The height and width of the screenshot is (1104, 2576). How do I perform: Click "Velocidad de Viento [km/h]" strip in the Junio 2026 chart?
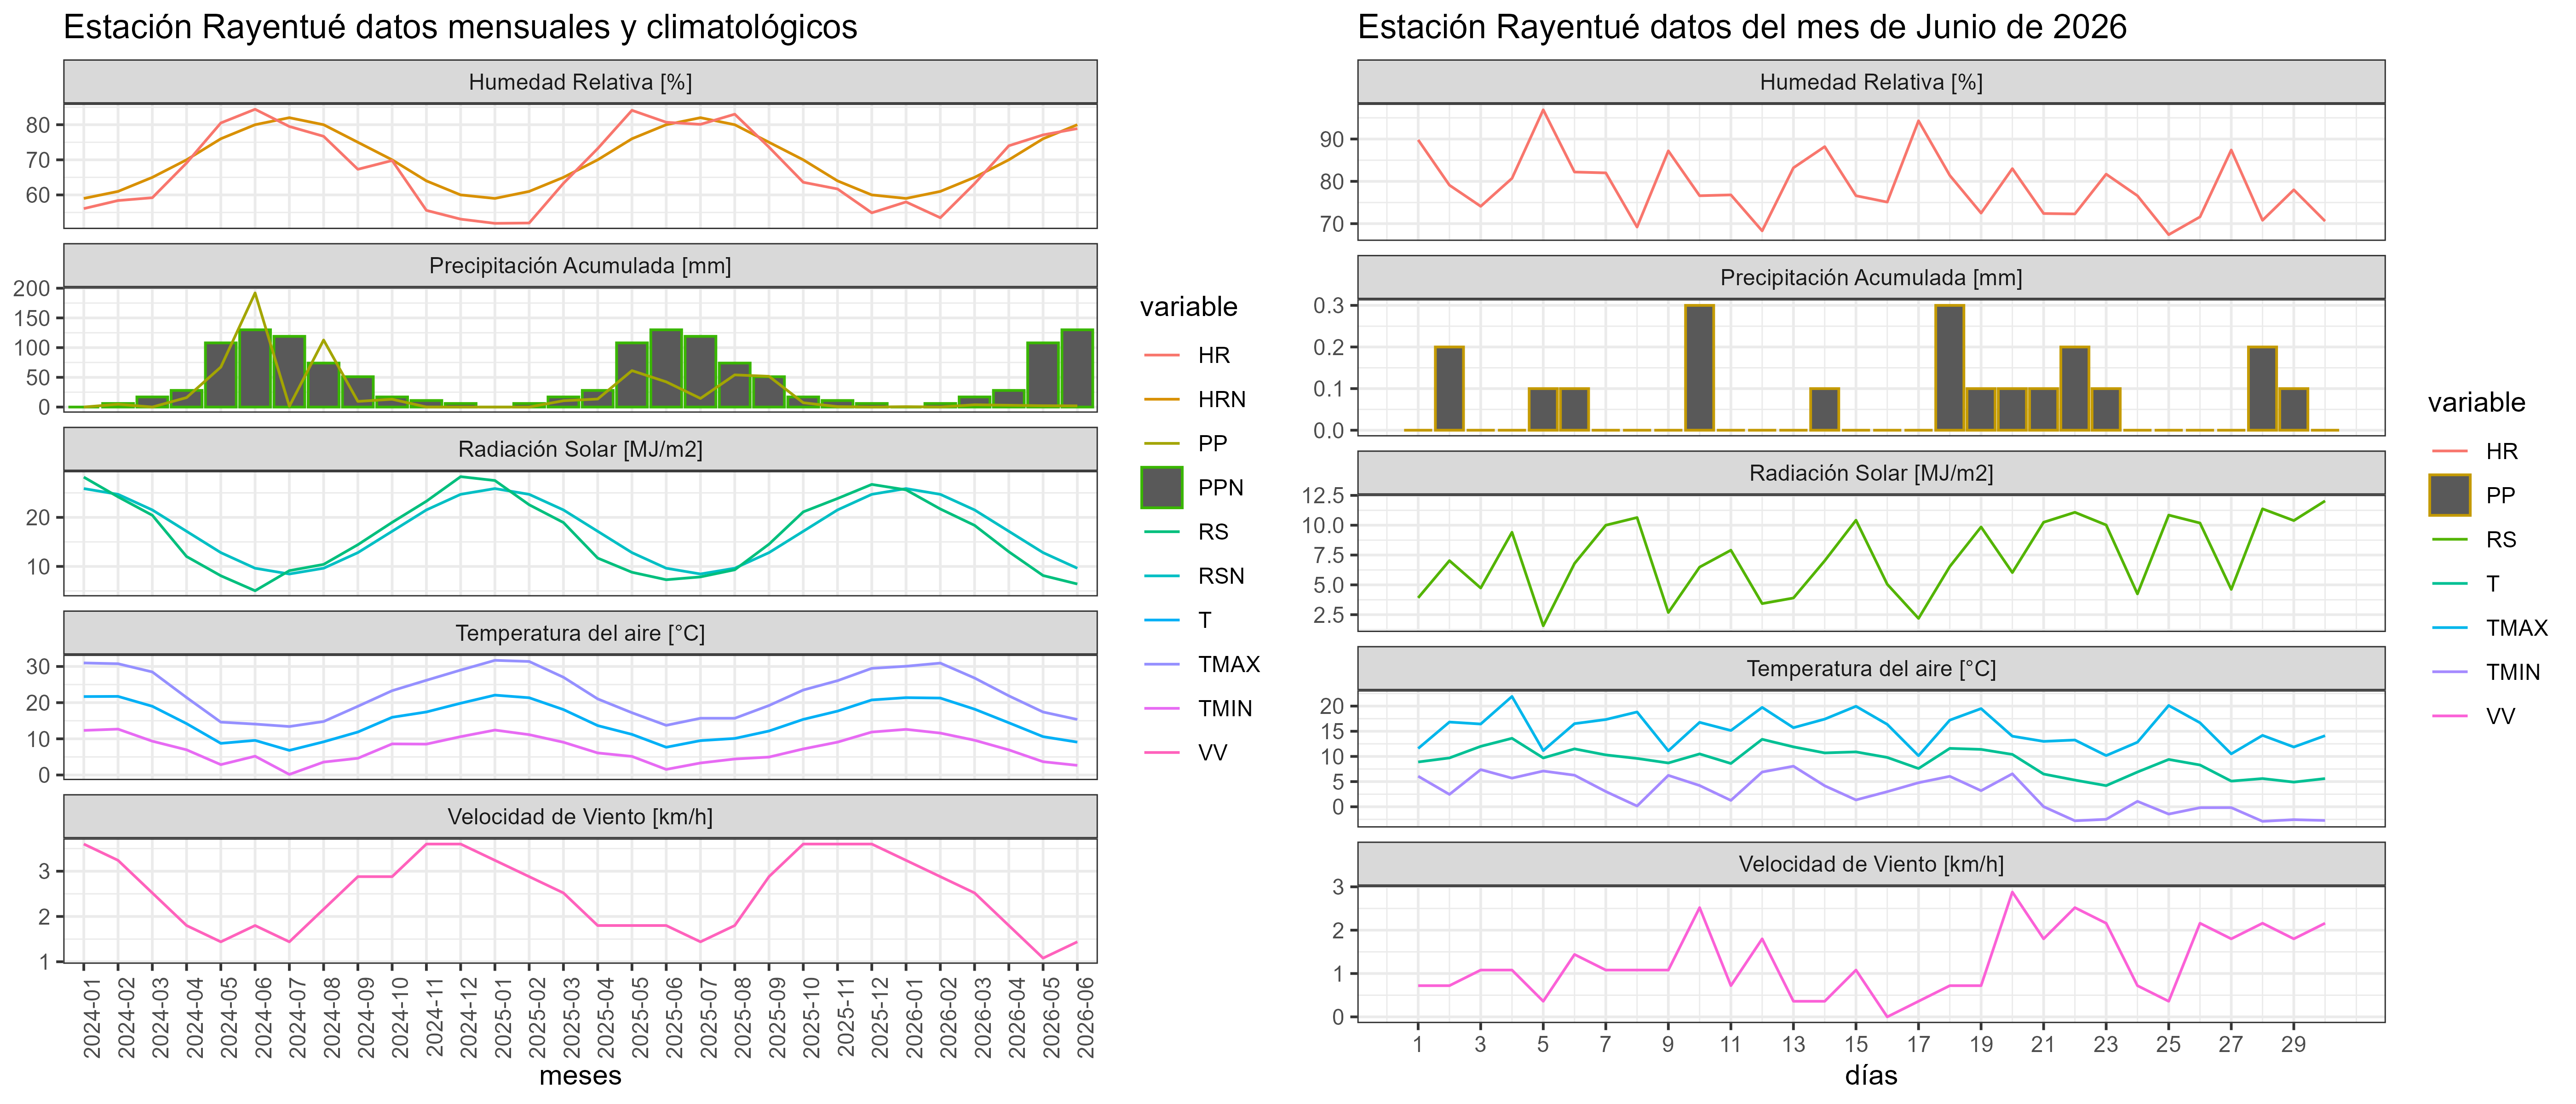[1871, 864]
